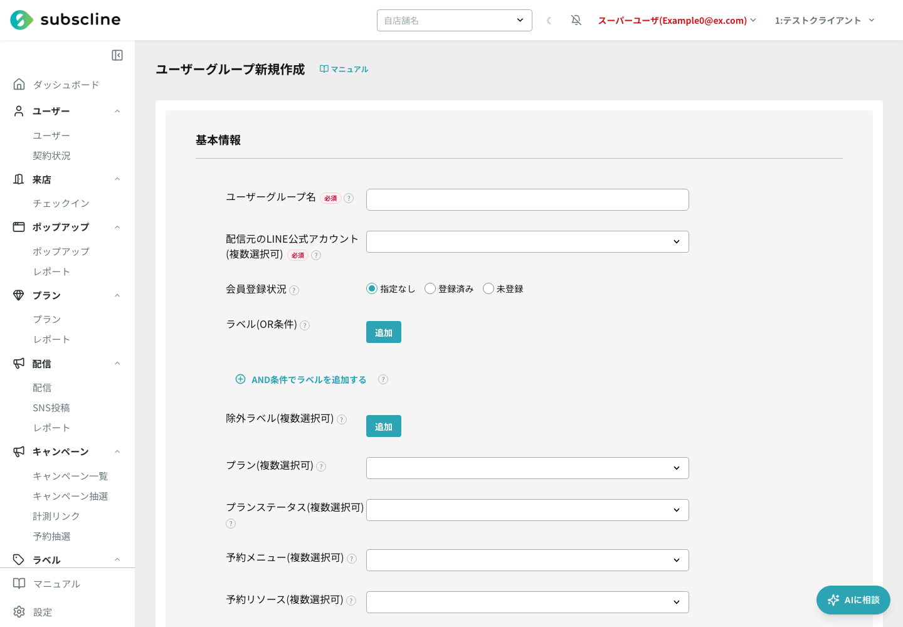Show help for 配信元のLINE公式アカウント
The width and height of the screenshot is (903, 627).
(316, 255)
